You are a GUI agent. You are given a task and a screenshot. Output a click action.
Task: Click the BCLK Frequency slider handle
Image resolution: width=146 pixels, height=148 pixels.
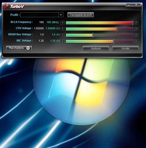pyautogui.click(x=133, y=23)
